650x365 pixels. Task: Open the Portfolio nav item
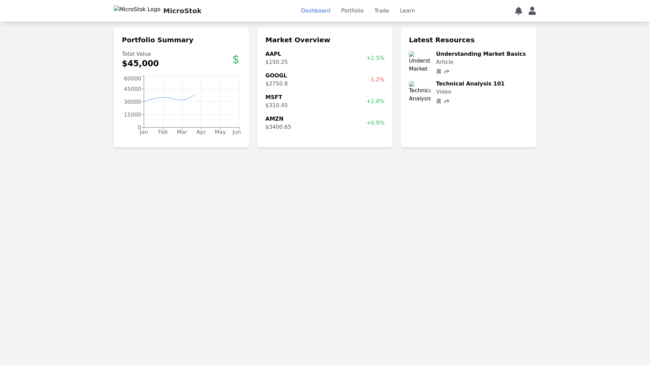352,11
